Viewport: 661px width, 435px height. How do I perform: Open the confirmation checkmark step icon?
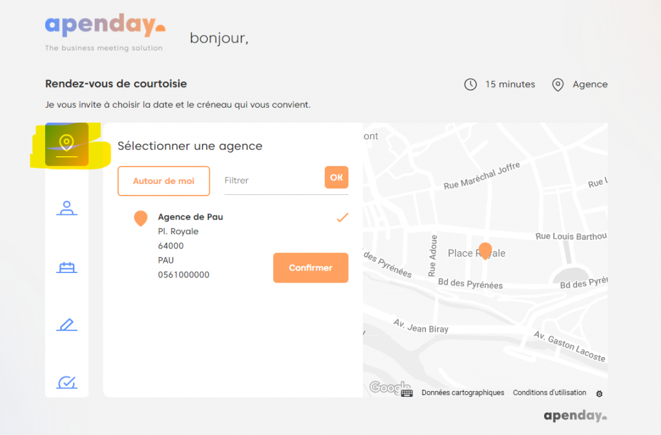[66, 383]
